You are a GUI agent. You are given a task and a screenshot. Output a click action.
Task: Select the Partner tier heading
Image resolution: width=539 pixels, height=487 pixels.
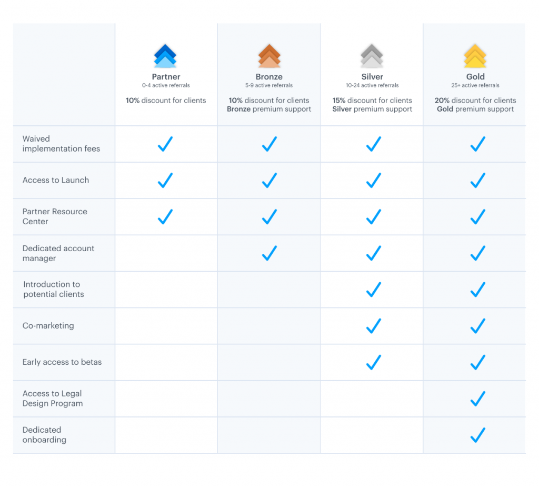[x=166, y=77]
